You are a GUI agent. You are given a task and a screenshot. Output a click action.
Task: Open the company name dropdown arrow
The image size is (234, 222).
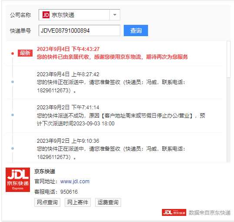point(115,15)
